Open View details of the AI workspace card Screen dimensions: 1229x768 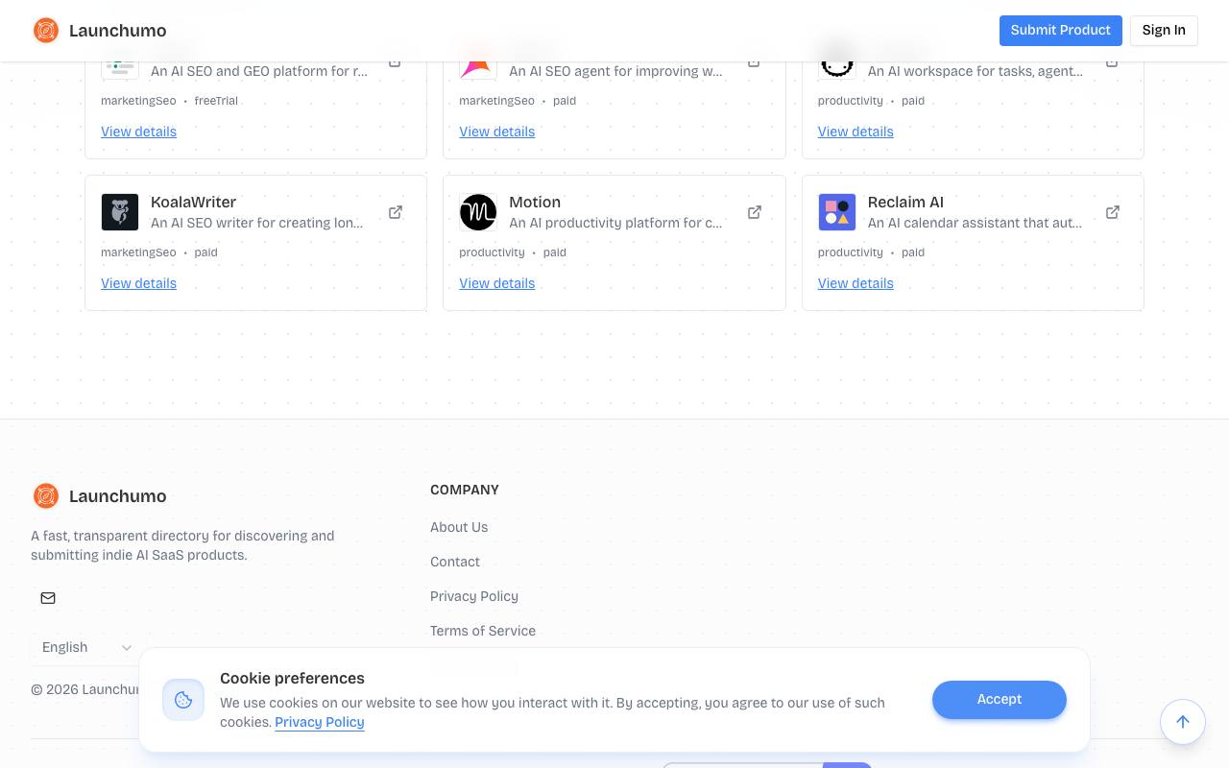pos(855,132)
